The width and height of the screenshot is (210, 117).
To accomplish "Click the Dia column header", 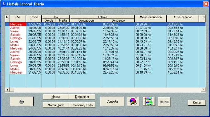I will click(18, 19).
